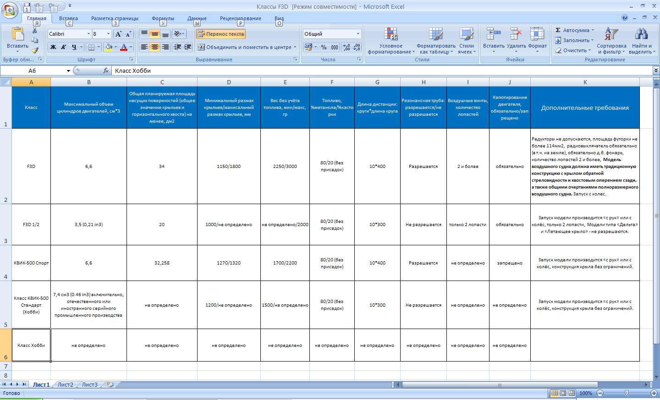660x400 pixels.
Task: Zoom in with the plus button
Action: coord(654,393)
